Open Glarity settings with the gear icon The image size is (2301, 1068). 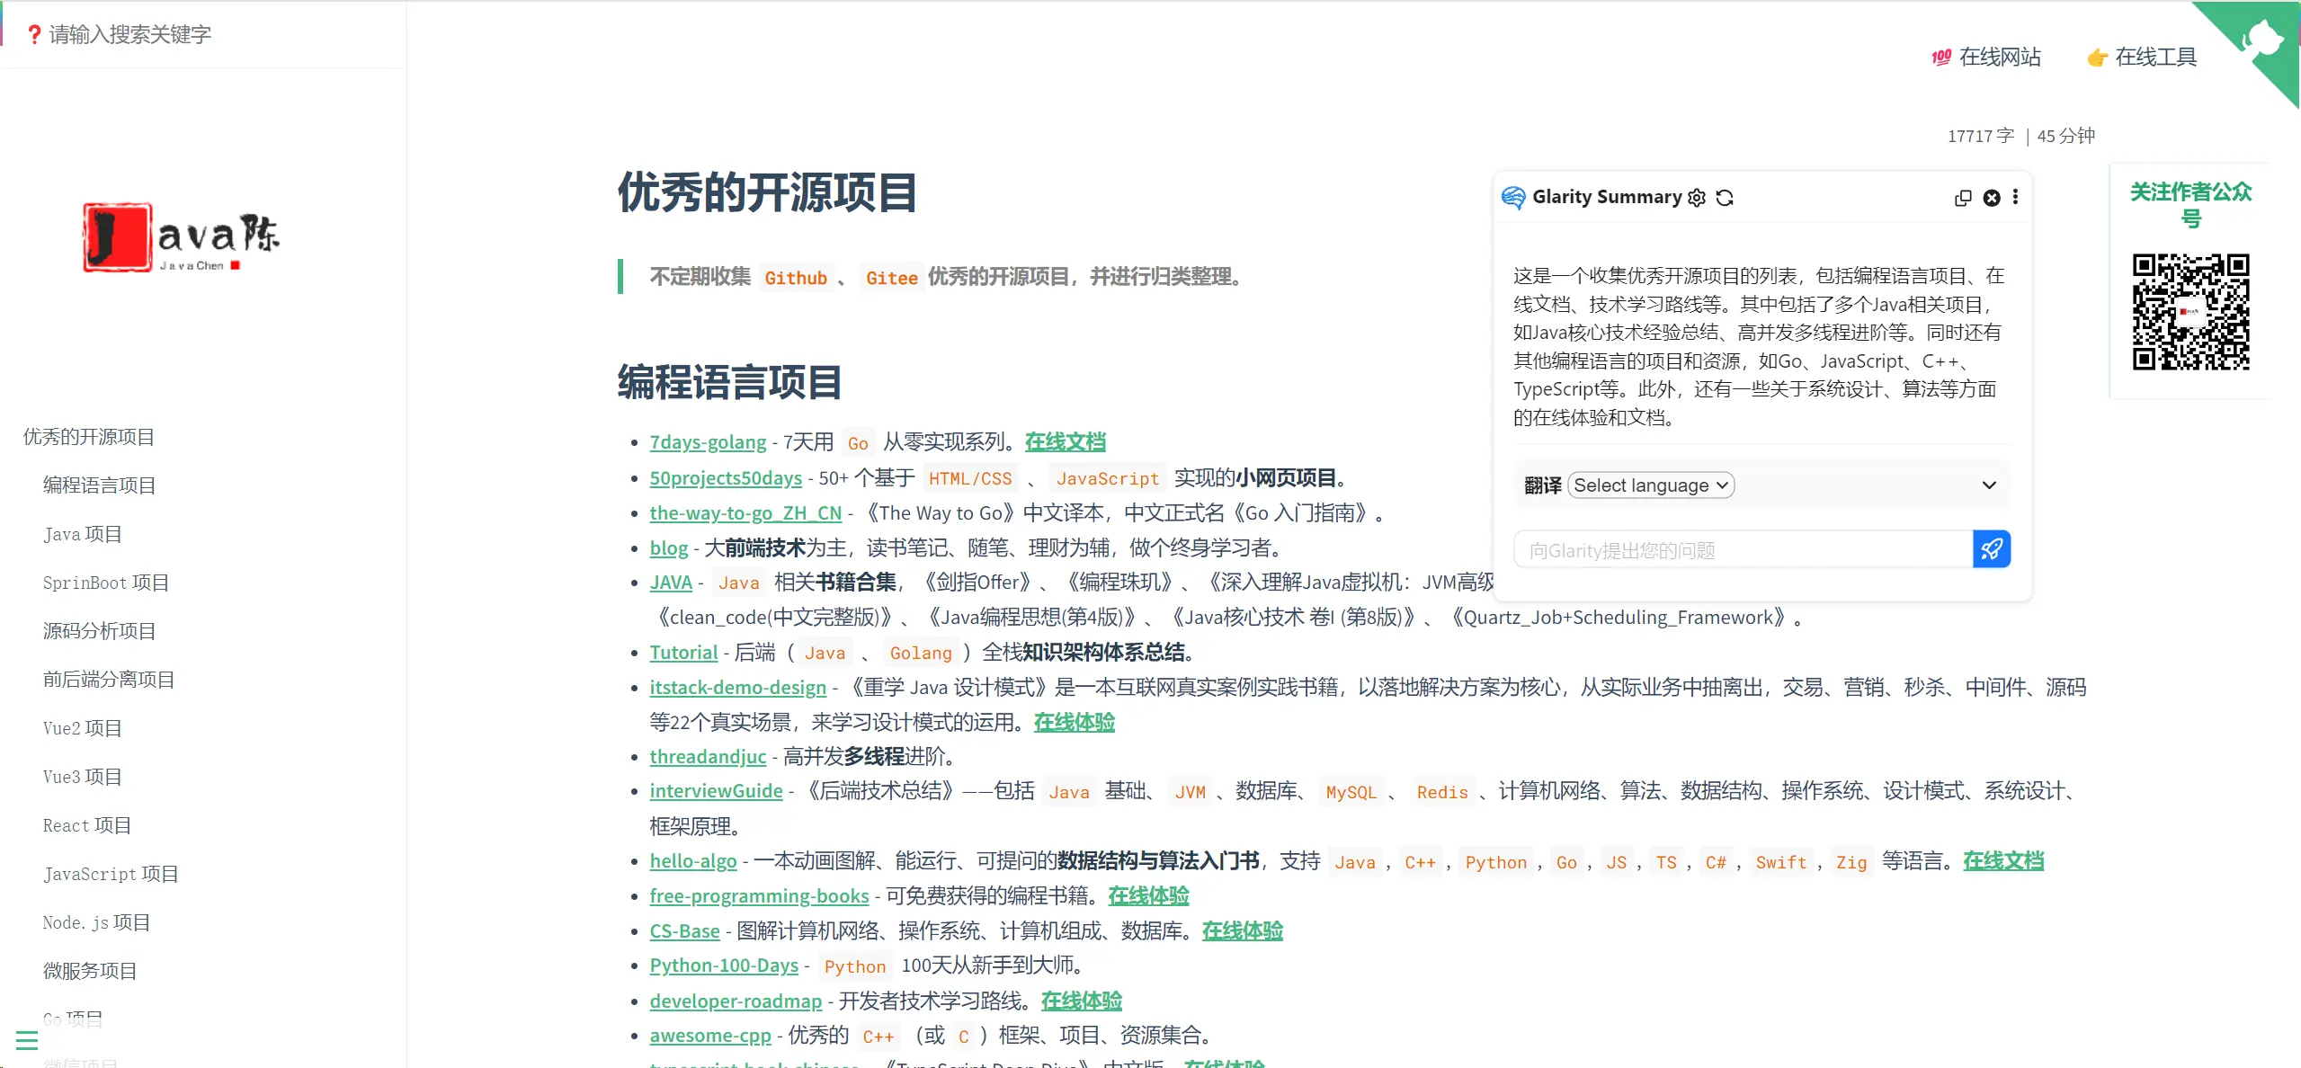point(1696,197)
